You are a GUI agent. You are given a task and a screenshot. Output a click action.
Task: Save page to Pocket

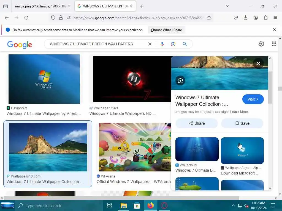[x=236, y=18]
